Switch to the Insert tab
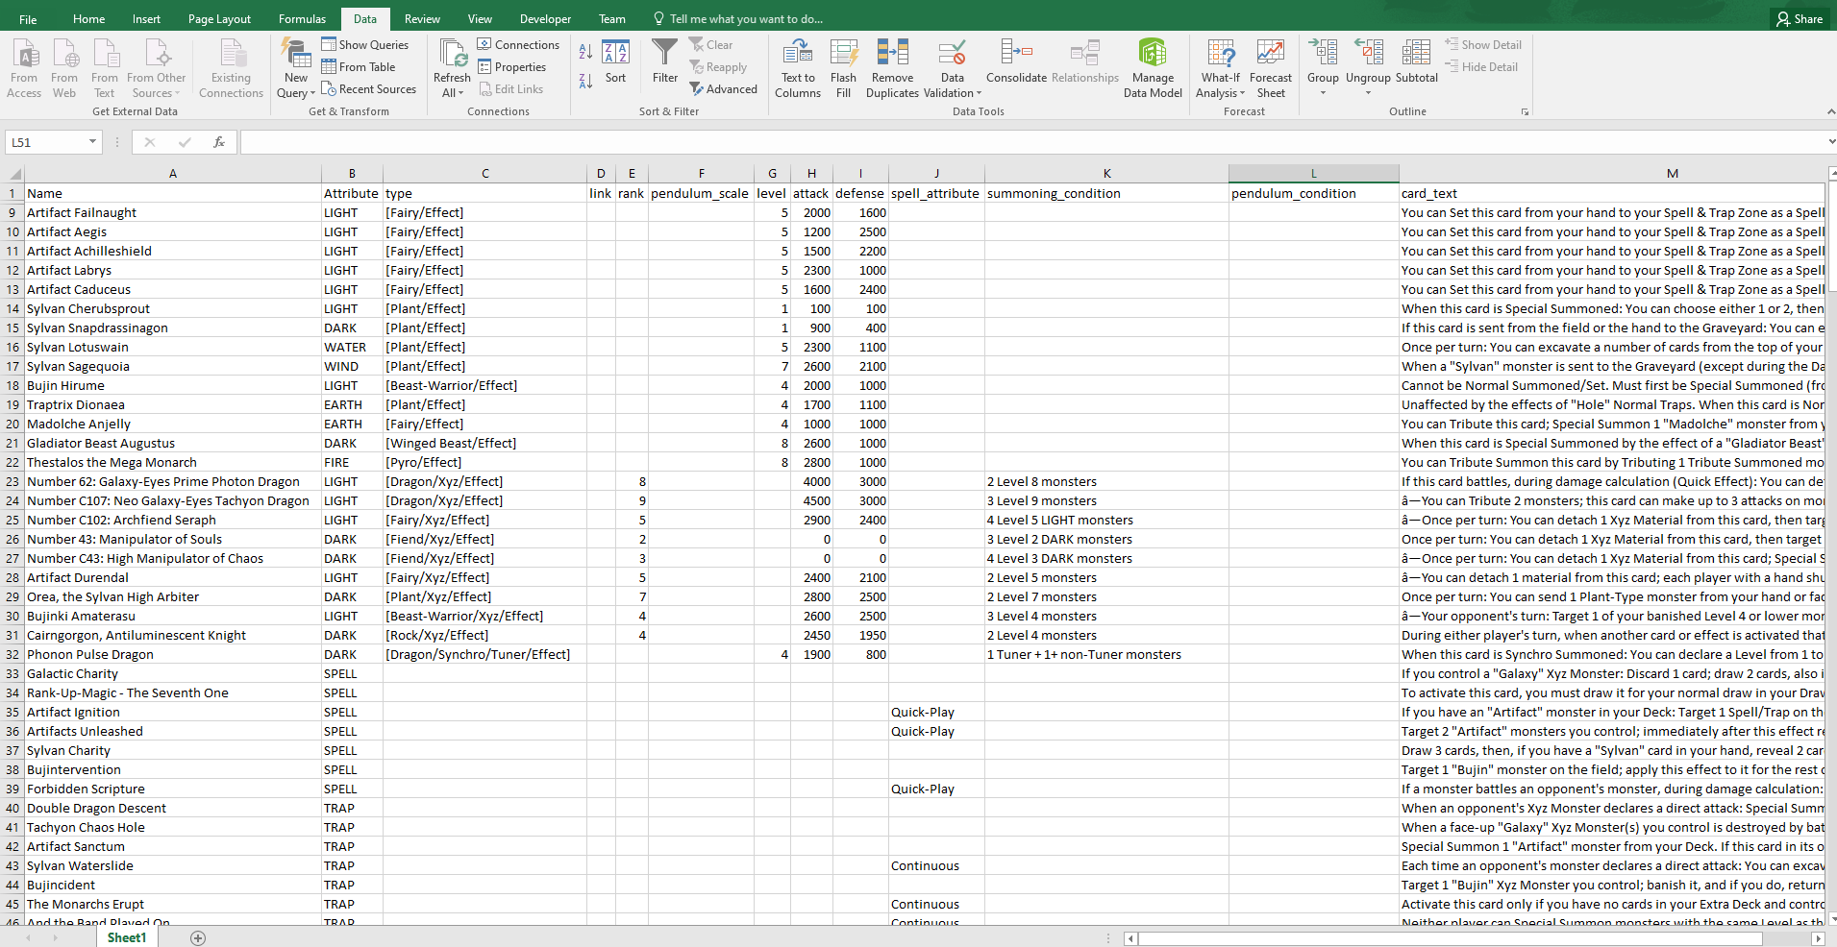 click(x=146, y=19)
